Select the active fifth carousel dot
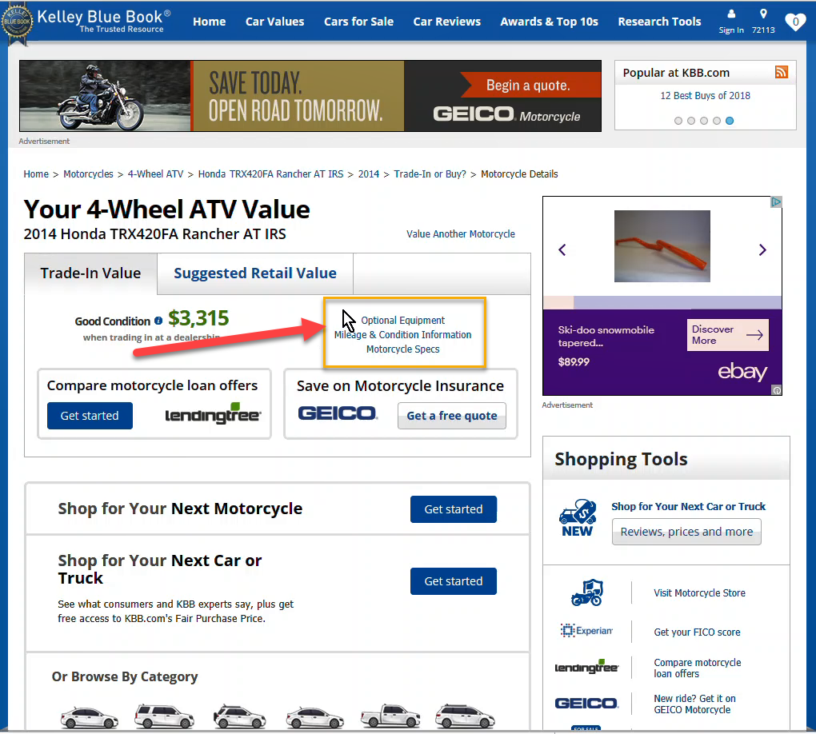The image size is (816, 734). click(x=730, y=121)
